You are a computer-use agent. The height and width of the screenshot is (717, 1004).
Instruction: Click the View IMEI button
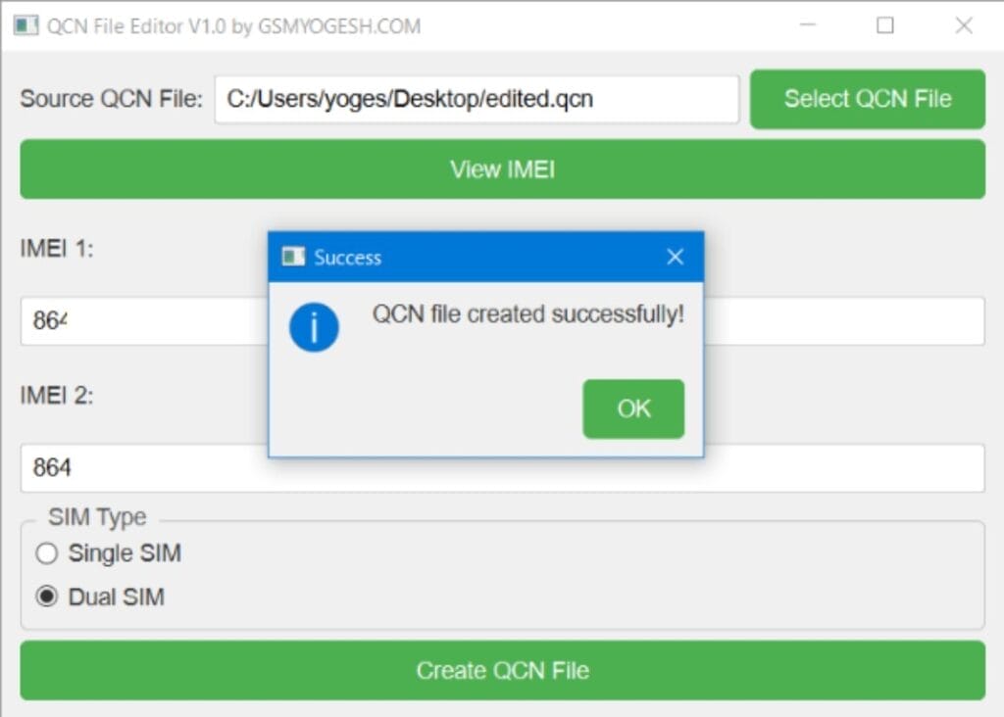coord(502,168)
